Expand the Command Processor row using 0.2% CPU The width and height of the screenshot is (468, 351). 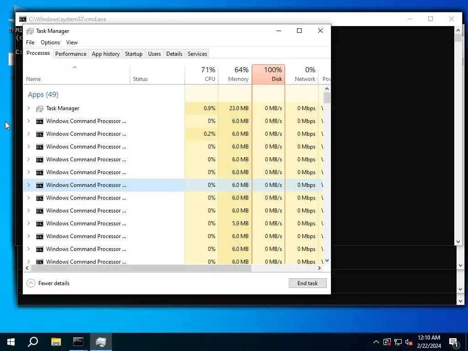29,134
